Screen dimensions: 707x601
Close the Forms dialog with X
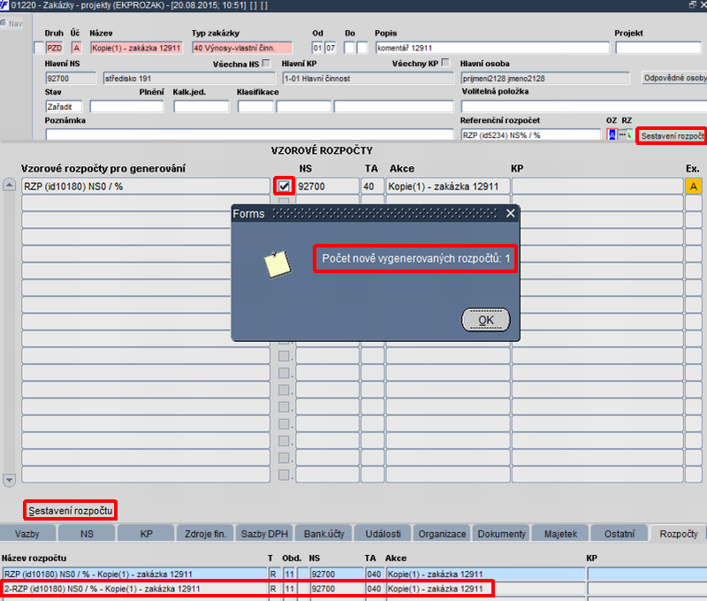click(510, 213)
